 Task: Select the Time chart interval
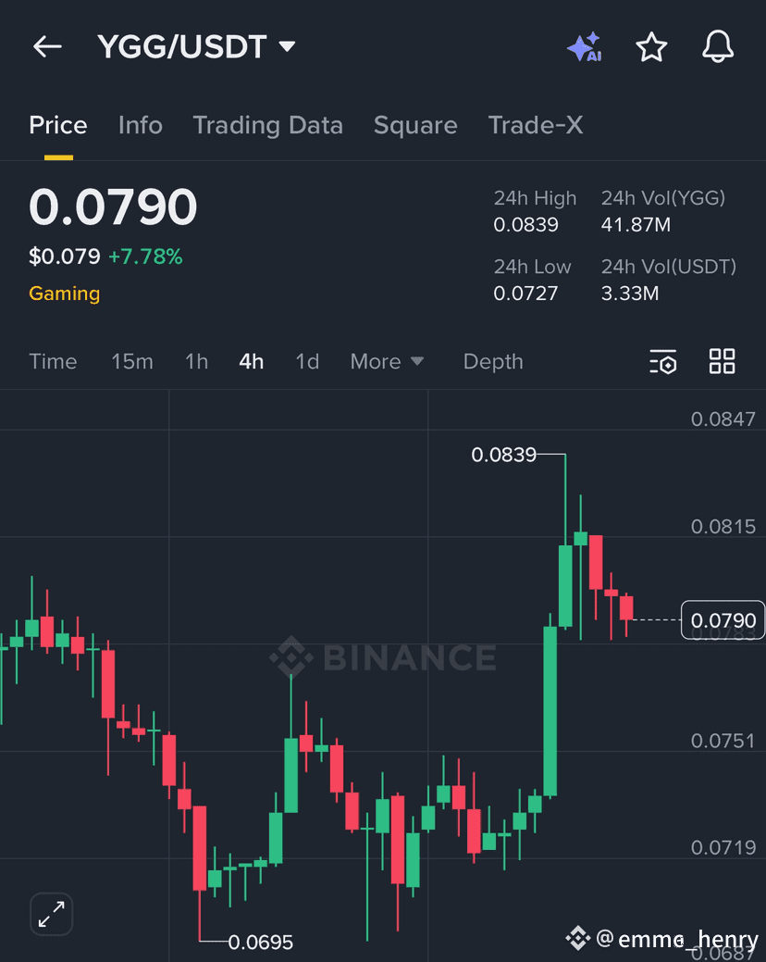point(53,361)
